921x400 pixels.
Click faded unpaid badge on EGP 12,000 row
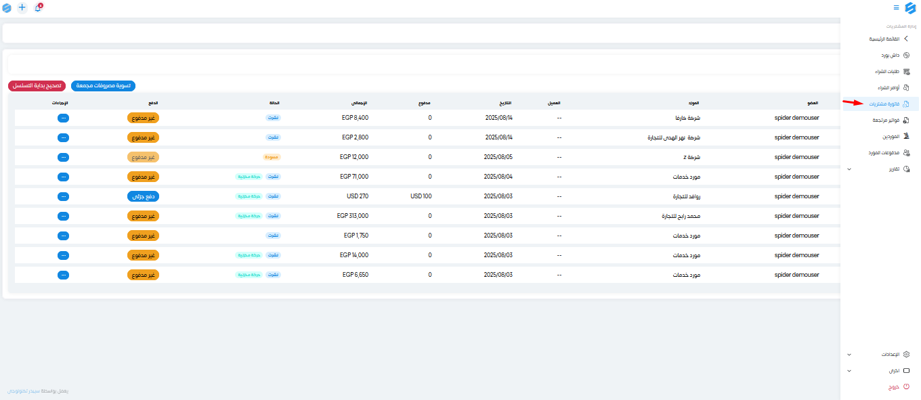[143, 157]
